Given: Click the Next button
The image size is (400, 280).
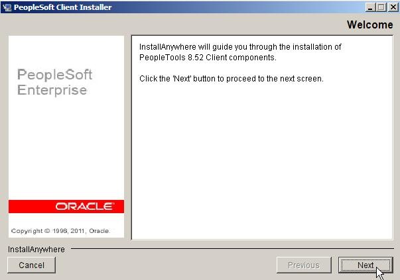Looking at the screenshot, I should (x=366, y=265).
